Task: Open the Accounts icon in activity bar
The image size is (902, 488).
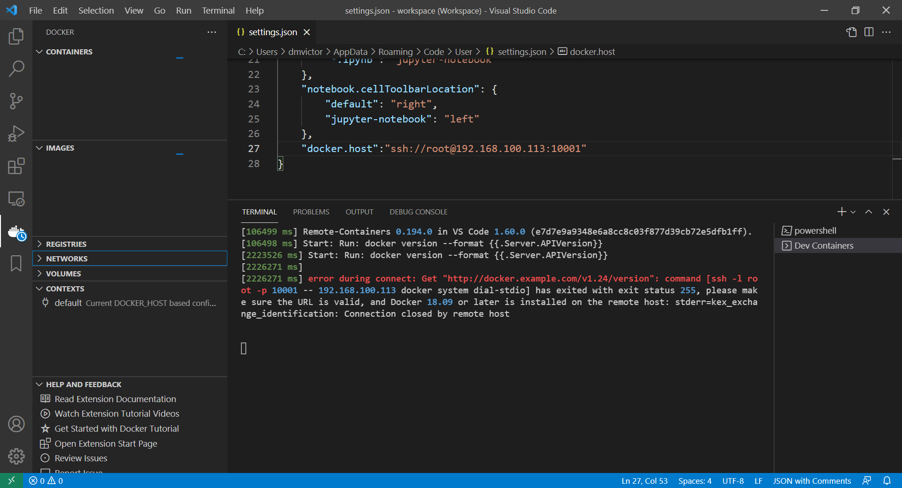Action: (16, 424)
